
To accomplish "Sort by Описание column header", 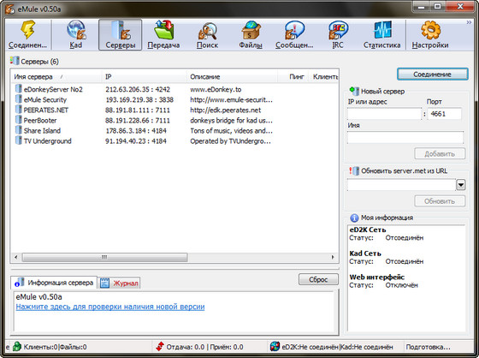I will (232, 77).
